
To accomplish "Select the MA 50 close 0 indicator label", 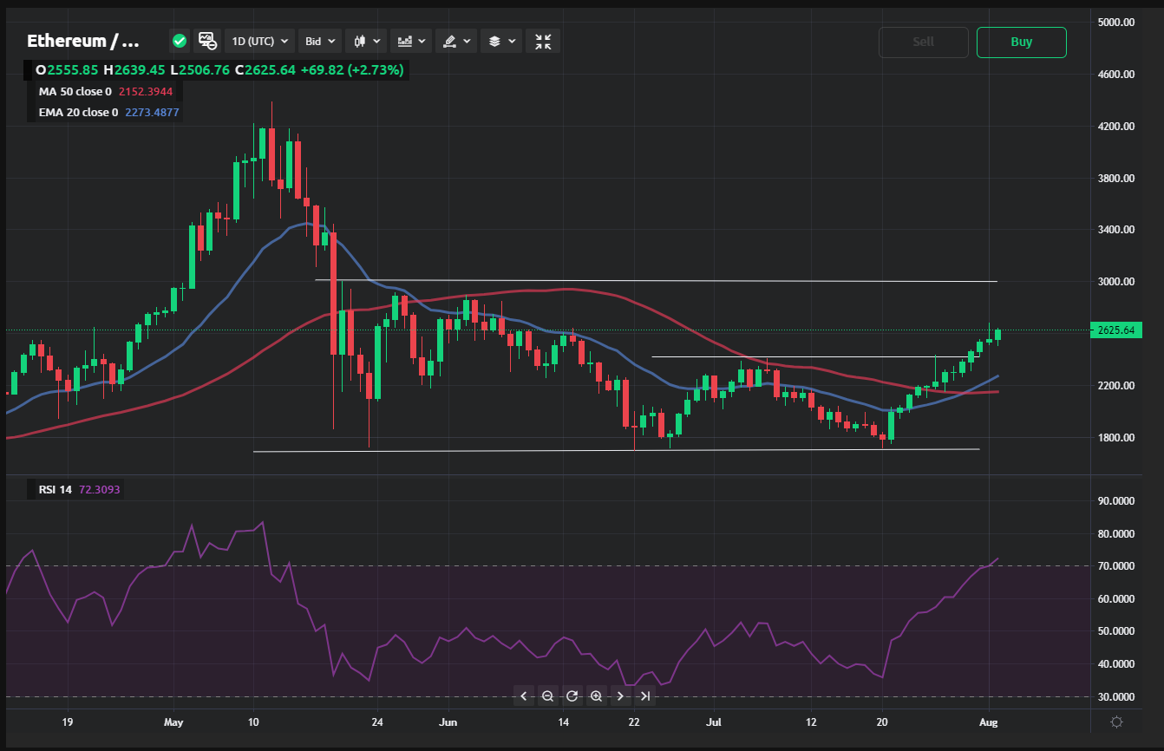I will 75,91.
